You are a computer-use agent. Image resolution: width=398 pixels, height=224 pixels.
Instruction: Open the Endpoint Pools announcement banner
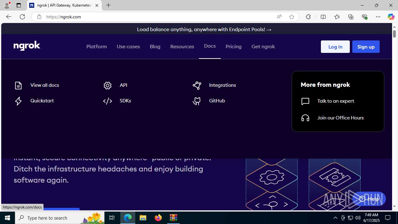[204, 30]
